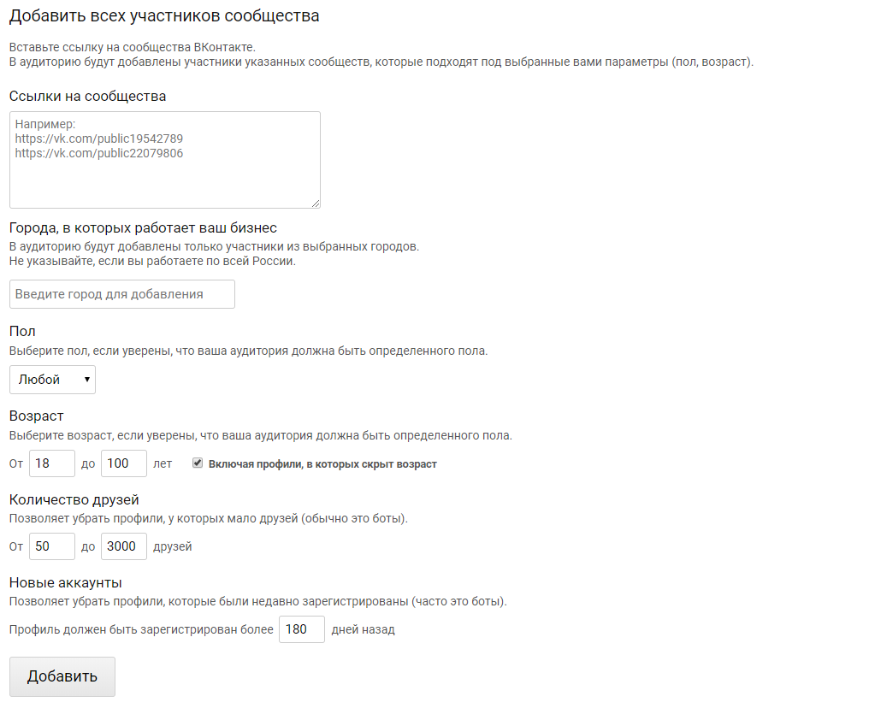Viewport: 875px width, 714px height.
Task: Click the 'Города, в которых работает ваш бизнес' heading
Action: [143, 227]
